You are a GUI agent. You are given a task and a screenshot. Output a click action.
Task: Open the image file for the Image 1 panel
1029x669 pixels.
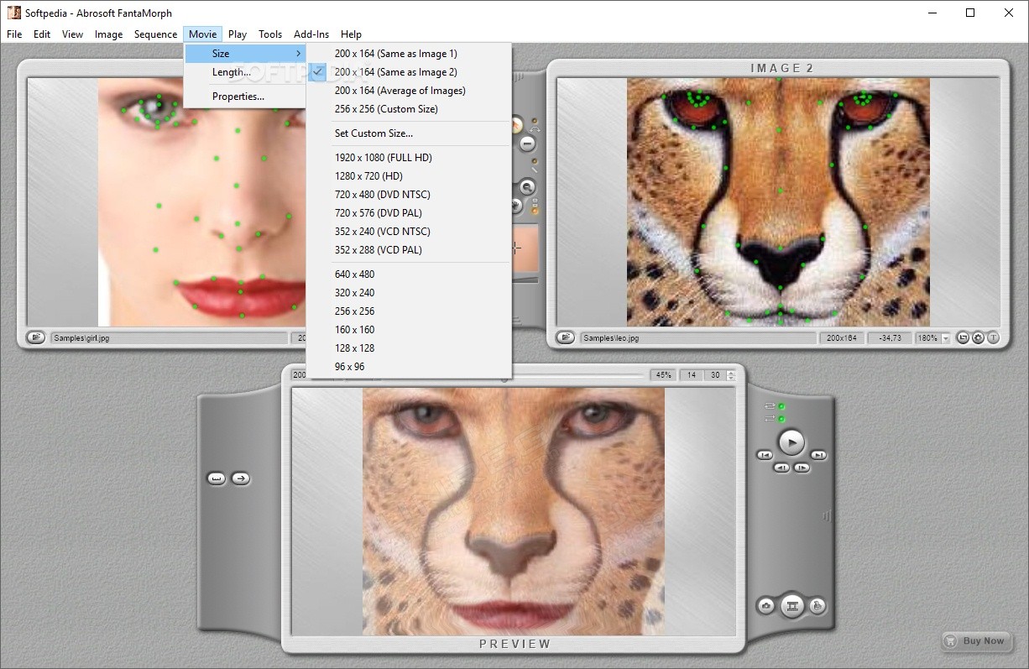35,337
